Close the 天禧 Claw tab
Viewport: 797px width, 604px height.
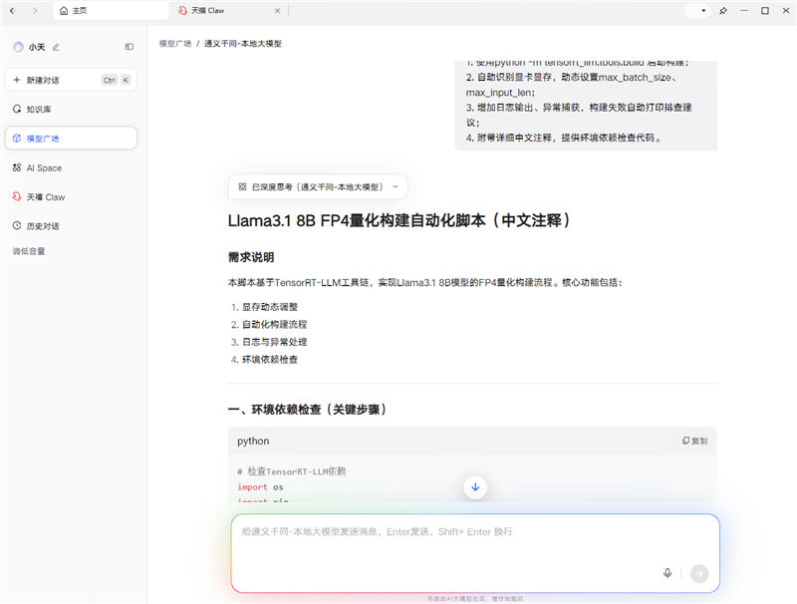[x=277, y=11]
